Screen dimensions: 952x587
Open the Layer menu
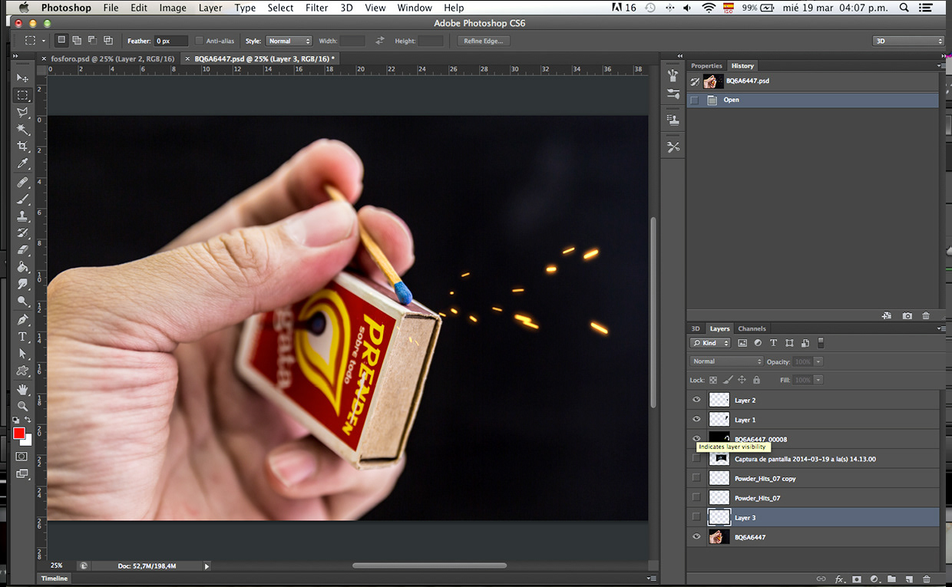[x=210, y=8]
